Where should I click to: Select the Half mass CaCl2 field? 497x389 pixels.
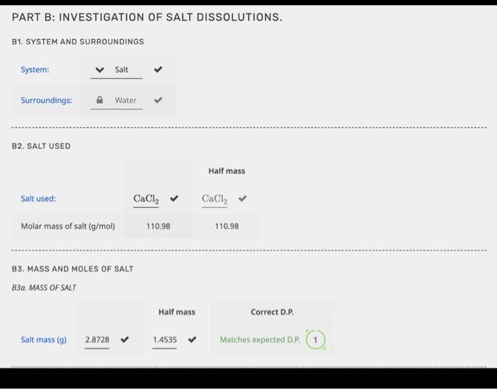pos(214,199)
